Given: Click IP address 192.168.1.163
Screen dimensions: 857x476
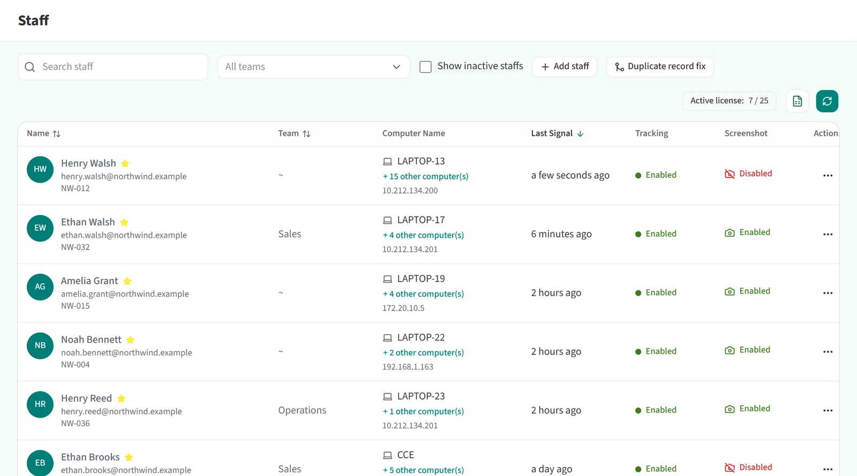Looking at the screenshot, I should (408, 367).
